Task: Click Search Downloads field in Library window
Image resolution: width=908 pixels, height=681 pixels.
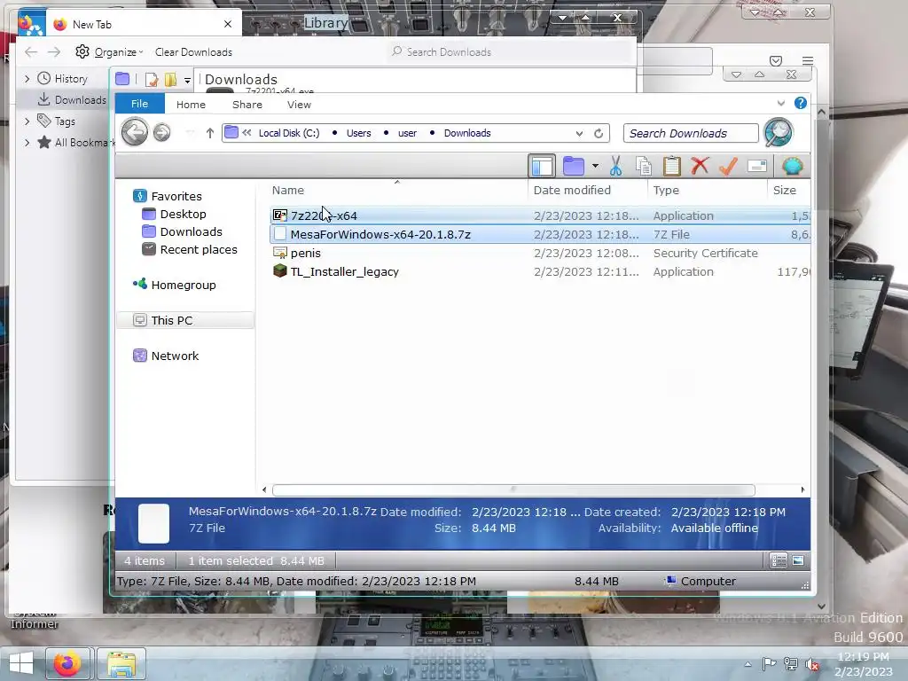Action: point(510,52)
